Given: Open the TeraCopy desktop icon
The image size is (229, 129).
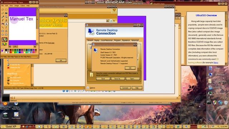Looking at the screenshot, I should coord(5,115).
